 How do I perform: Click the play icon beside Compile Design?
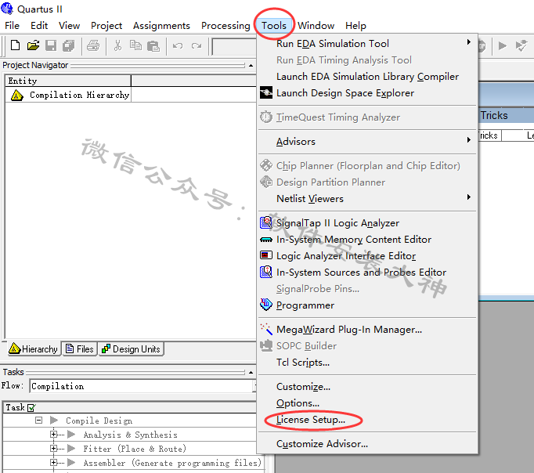click(x=54, y=421)
